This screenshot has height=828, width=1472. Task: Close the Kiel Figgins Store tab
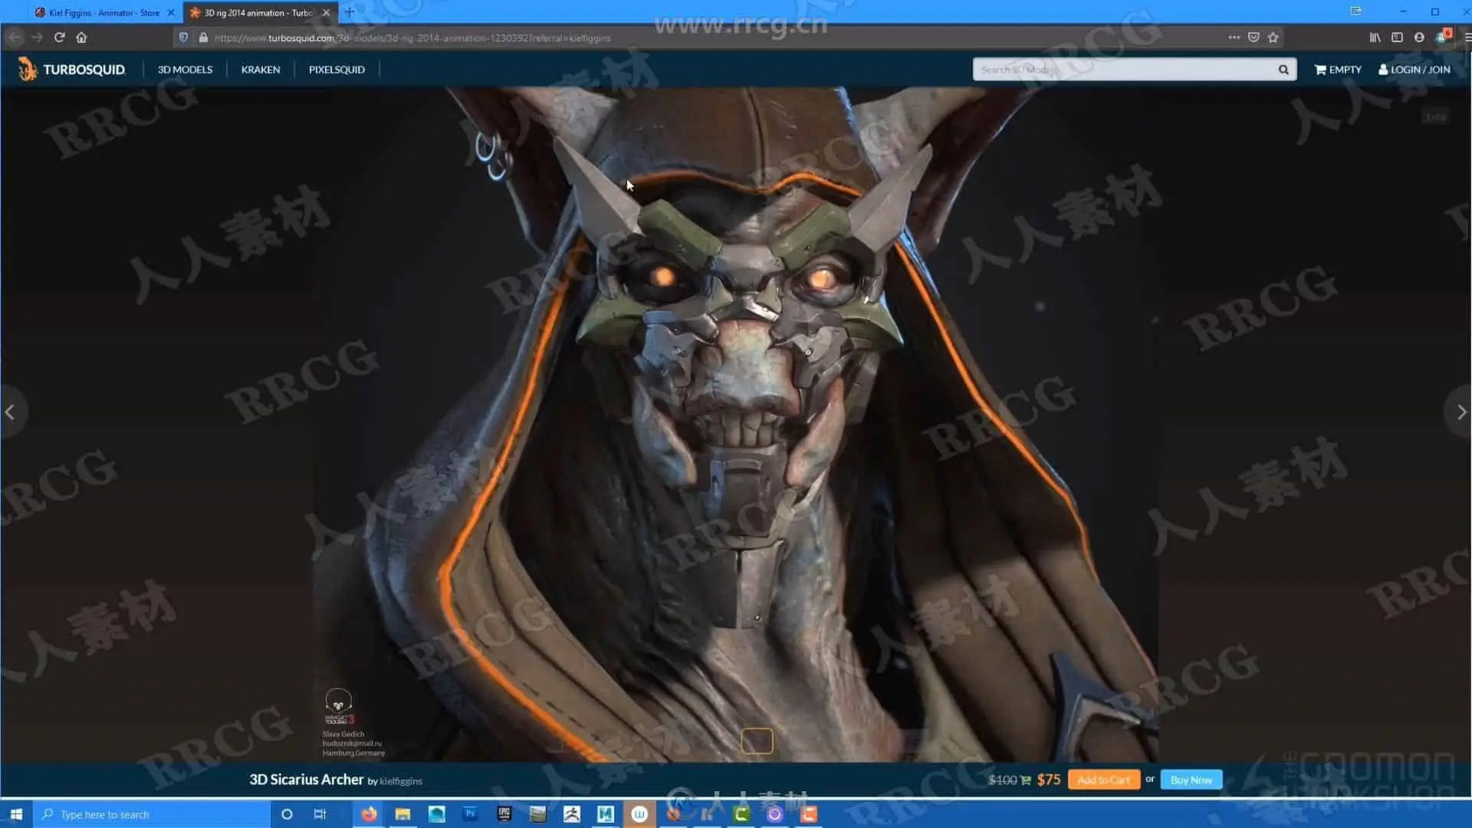(171, 12)
